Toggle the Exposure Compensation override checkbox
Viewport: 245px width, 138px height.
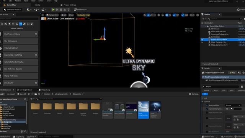click(x=207, y=109)
